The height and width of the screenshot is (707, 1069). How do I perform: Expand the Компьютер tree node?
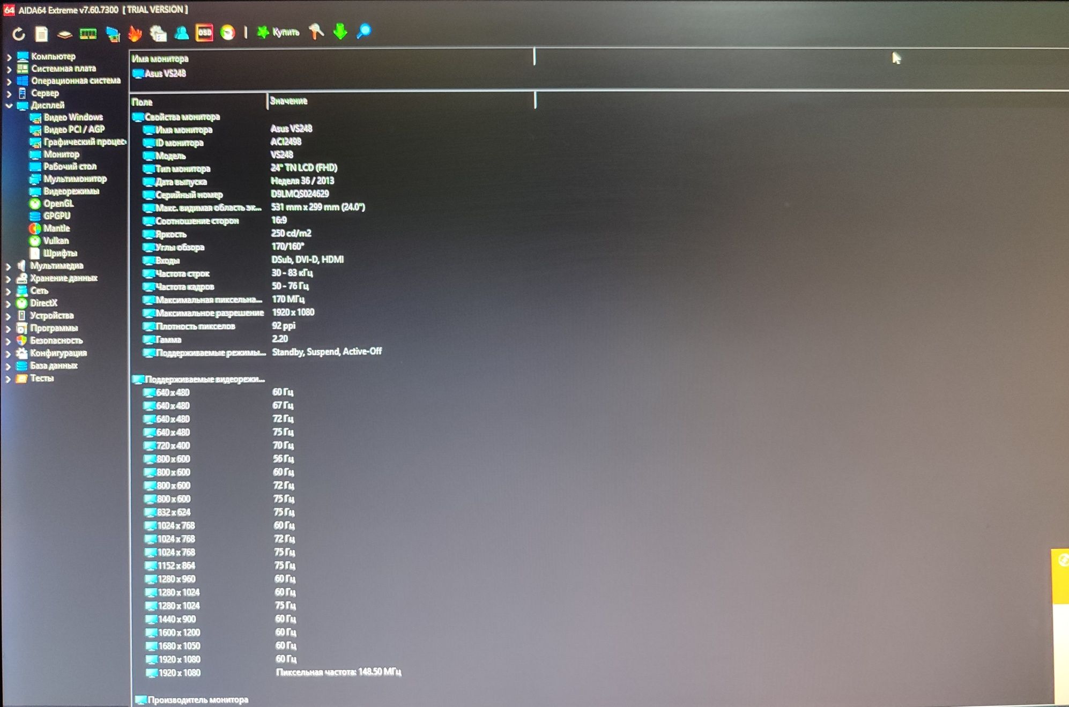(x=9, y=56)
